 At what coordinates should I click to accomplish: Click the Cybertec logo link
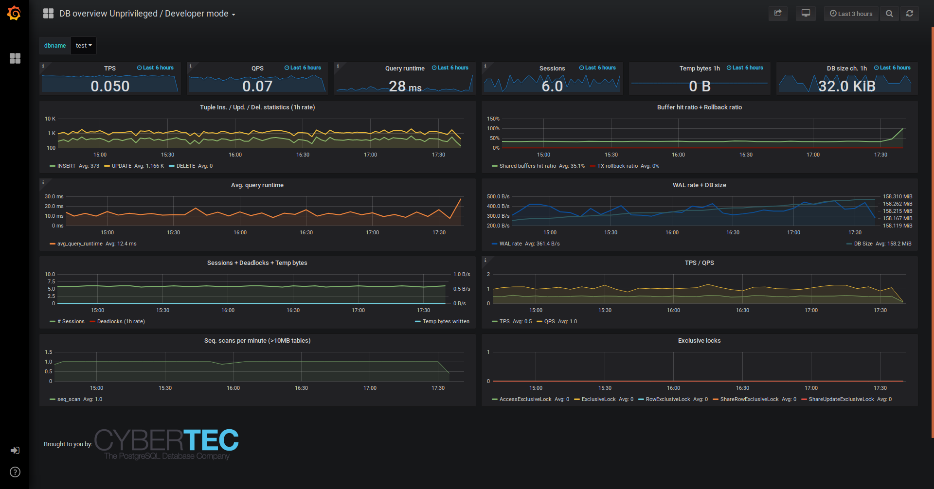click(166, 443)
